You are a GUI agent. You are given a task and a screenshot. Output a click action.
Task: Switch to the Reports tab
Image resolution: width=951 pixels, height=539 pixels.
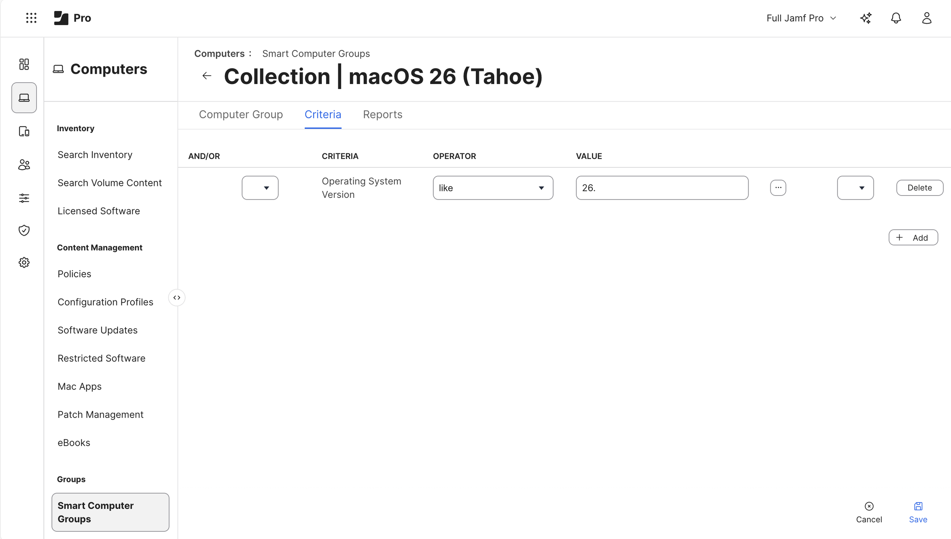tap(382, 114)
